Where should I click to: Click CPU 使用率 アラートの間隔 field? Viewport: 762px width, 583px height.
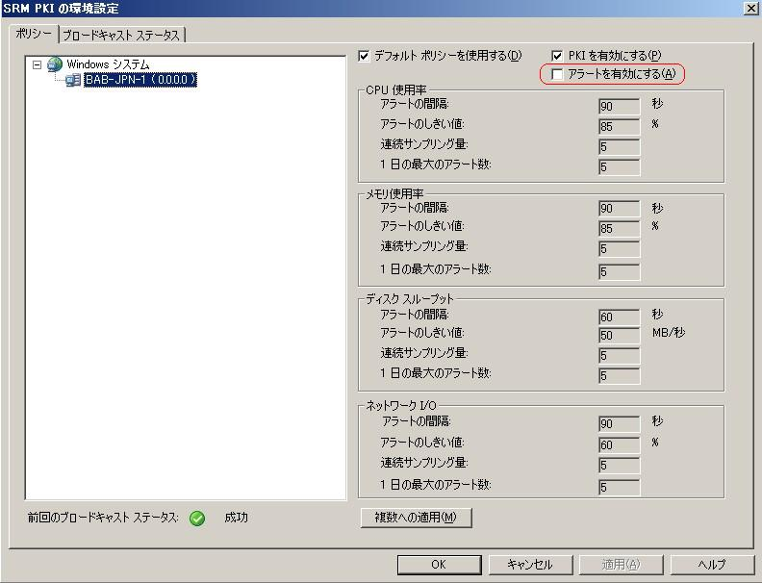tap(620, 107)
